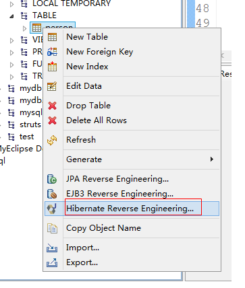245x288 pixels.
Task: Choose Delete All Rows entry
Action: click(x=132, y=120)
